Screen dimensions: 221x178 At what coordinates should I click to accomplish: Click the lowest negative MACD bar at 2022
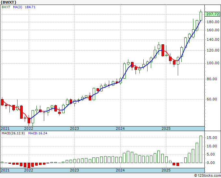tap(29, 165)
